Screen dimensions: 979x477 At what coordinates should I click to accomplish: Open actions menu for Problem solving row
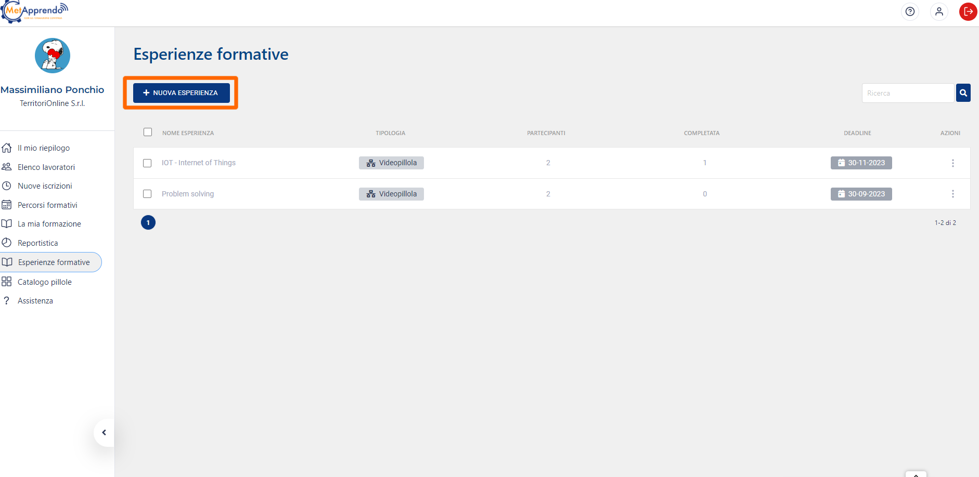(952, 194)
